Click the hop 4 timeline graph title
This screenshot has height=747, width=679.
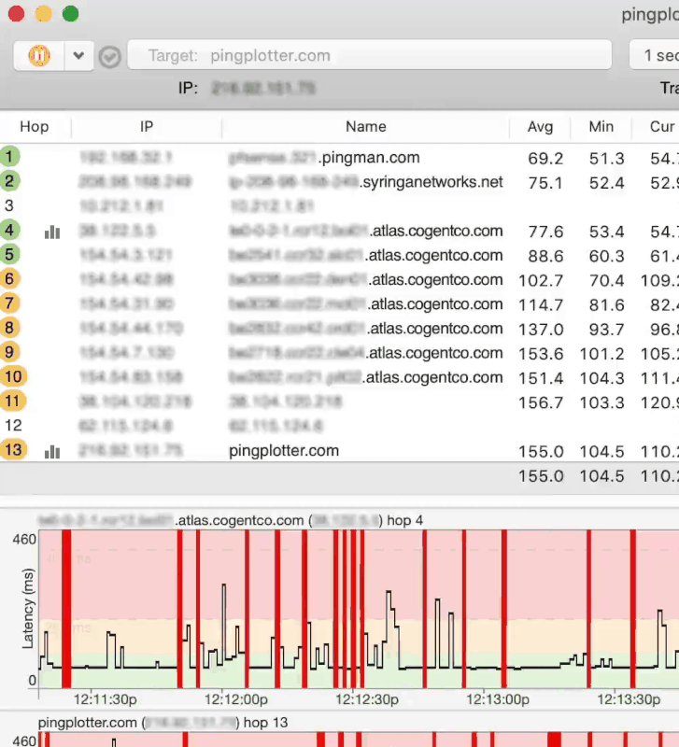coord(231,520)
